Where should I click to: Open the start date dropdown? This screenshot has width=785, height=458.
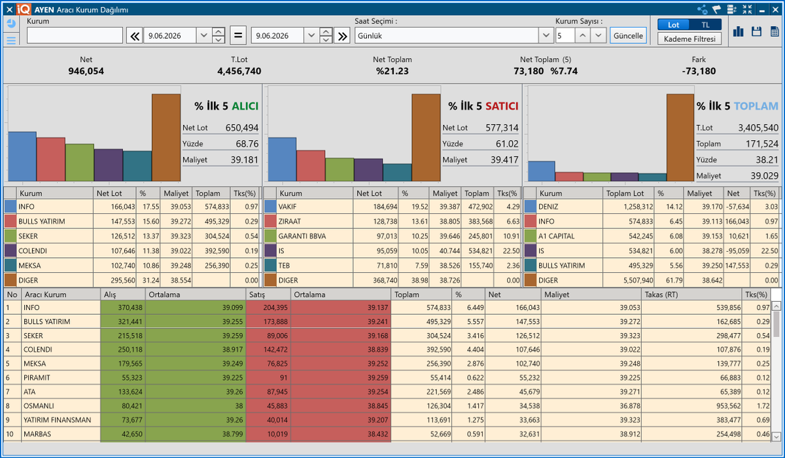tap(203, 35)
